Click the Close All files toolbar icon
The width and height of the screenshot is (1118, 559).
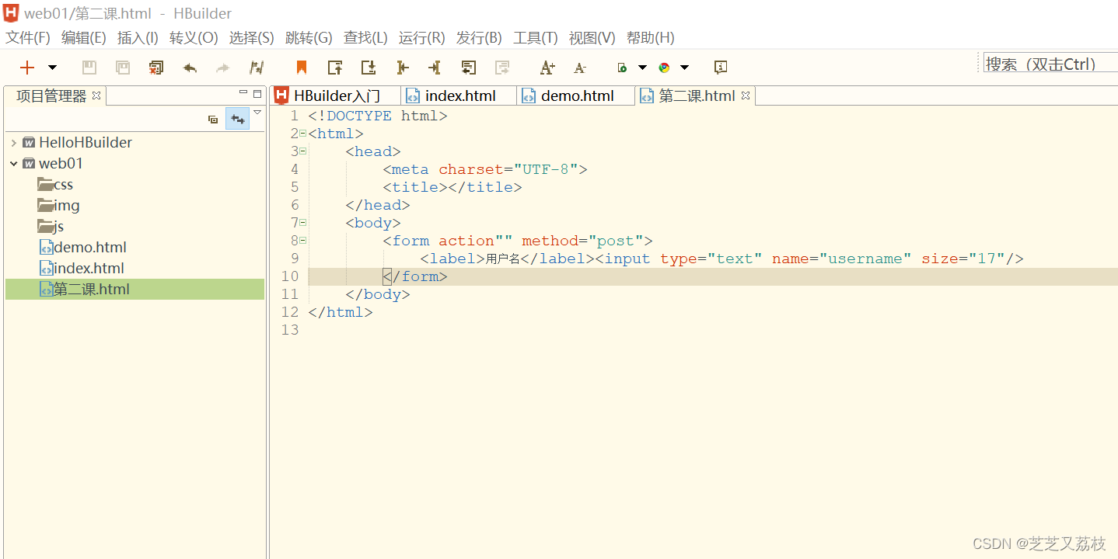click(156, 68)
